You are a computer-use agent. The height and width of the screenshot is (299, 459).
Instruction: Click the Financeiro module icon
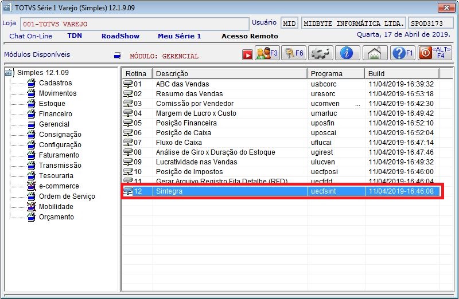(32, 113)
